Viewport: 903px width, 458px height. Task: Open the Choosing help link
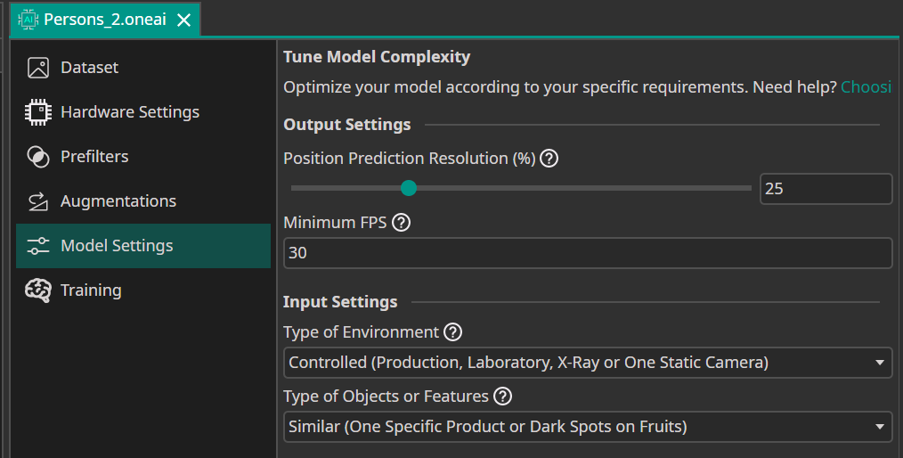(866, 86)
